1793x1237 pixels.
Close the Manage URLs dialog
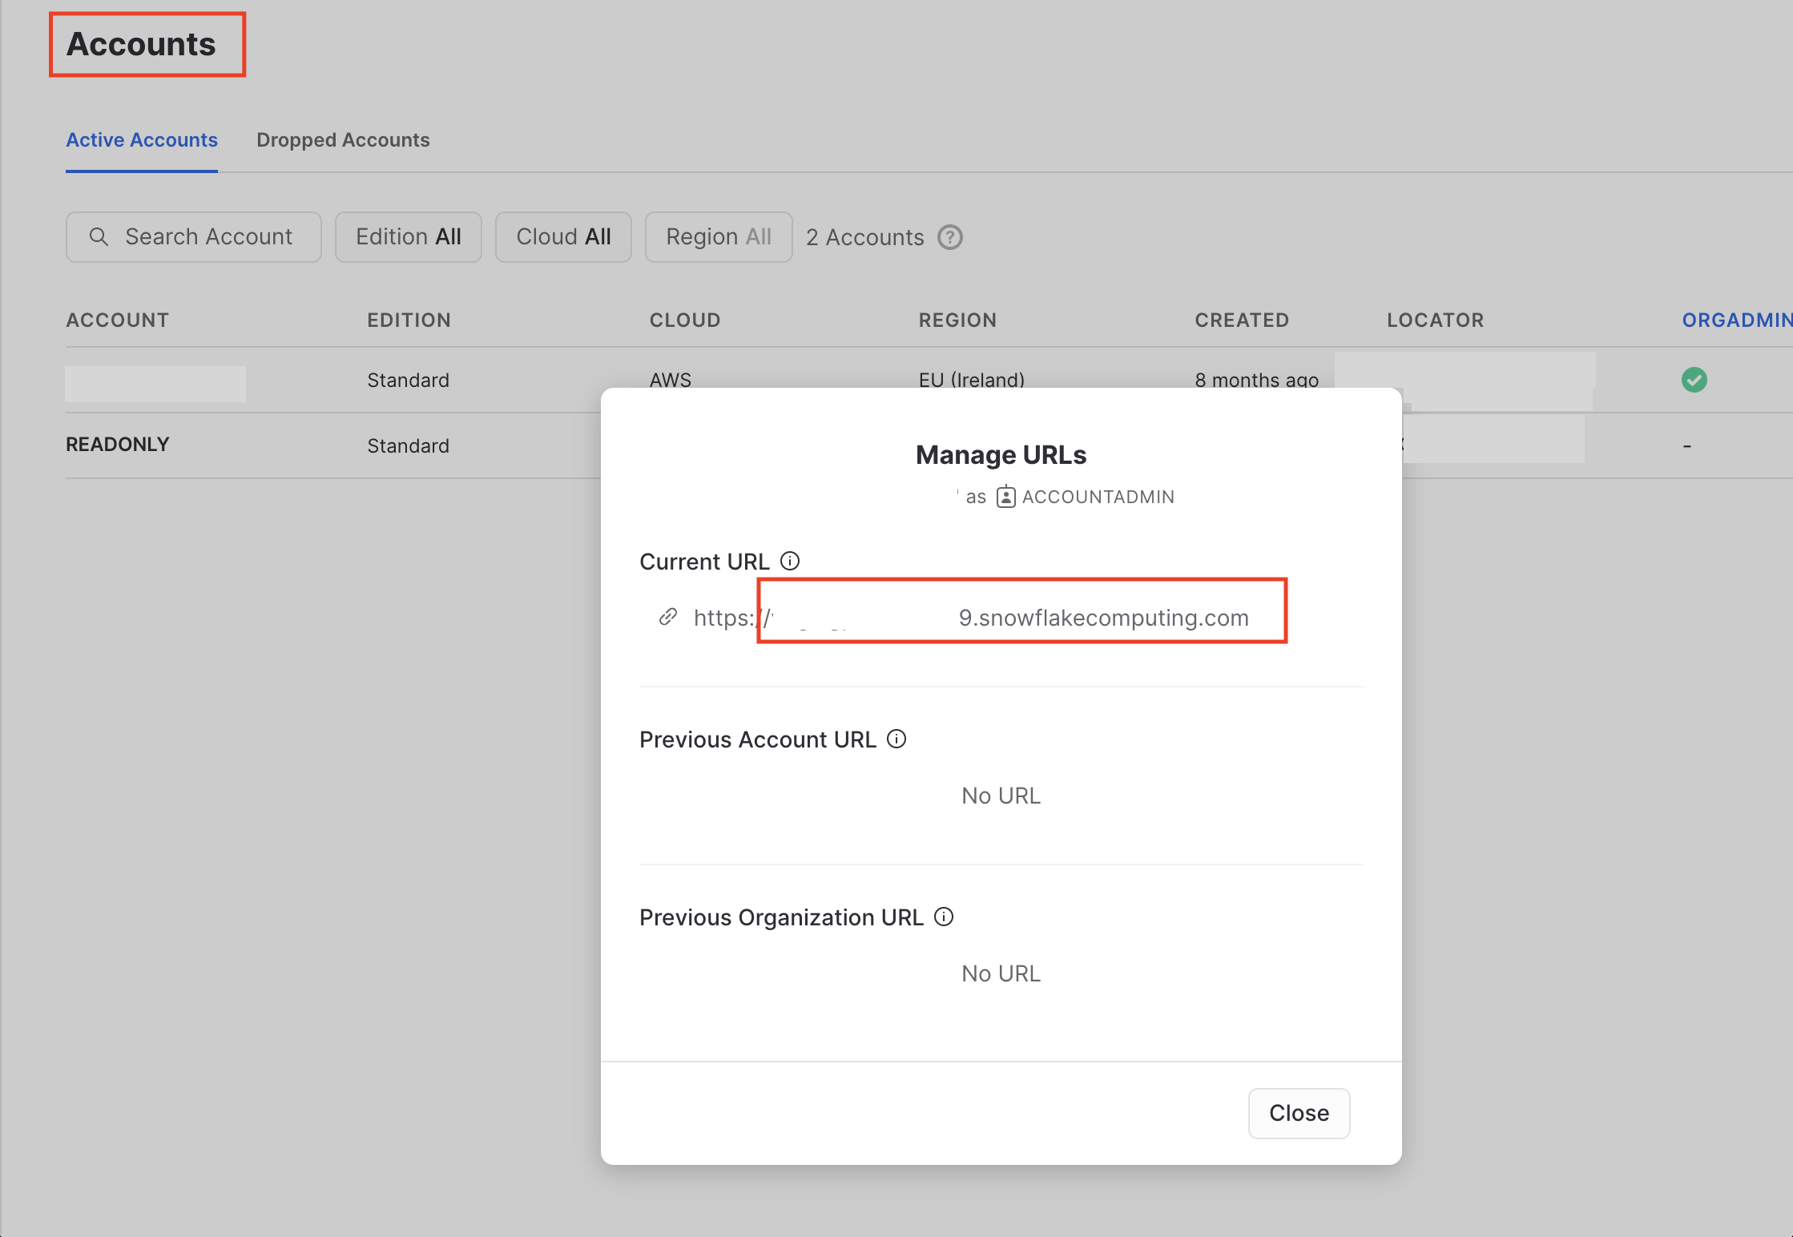(1298, 1113)
